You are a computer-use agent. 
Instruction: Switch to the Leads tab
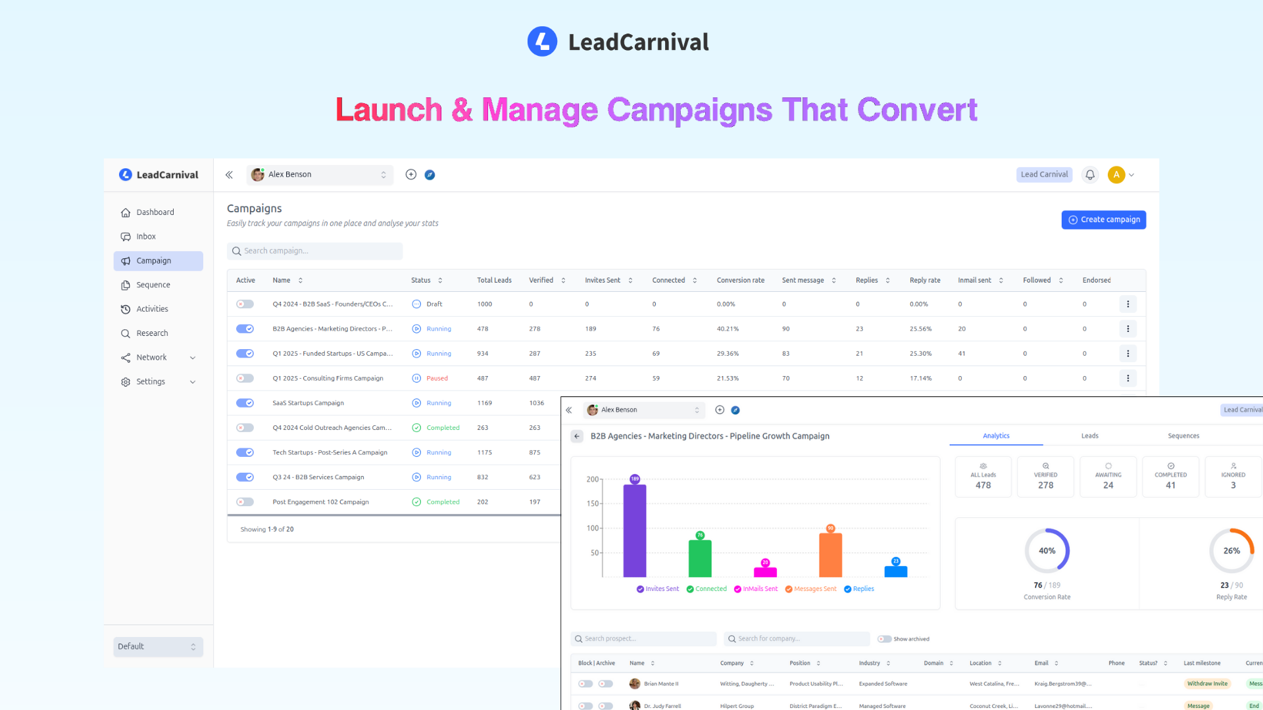coord(1089,436)
